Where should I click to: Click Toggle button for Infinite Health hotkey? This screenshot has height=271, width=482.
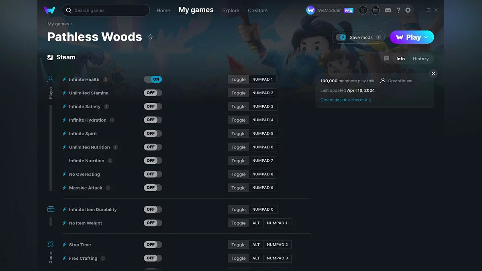tap(238, 79)
